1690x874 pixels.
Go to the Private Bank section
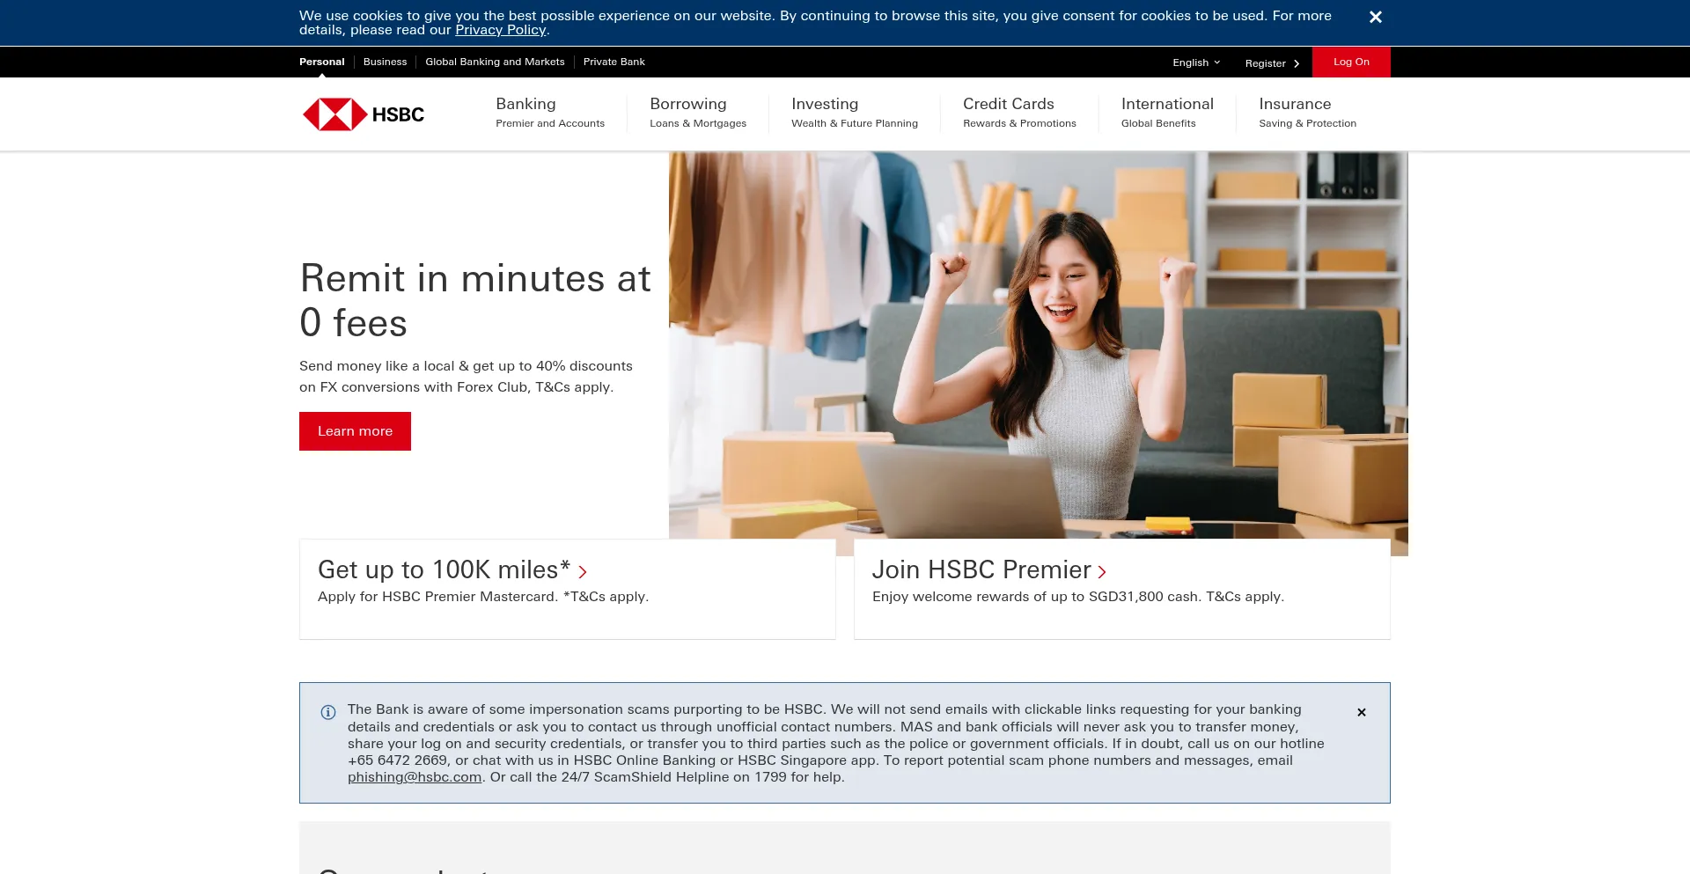614,62
